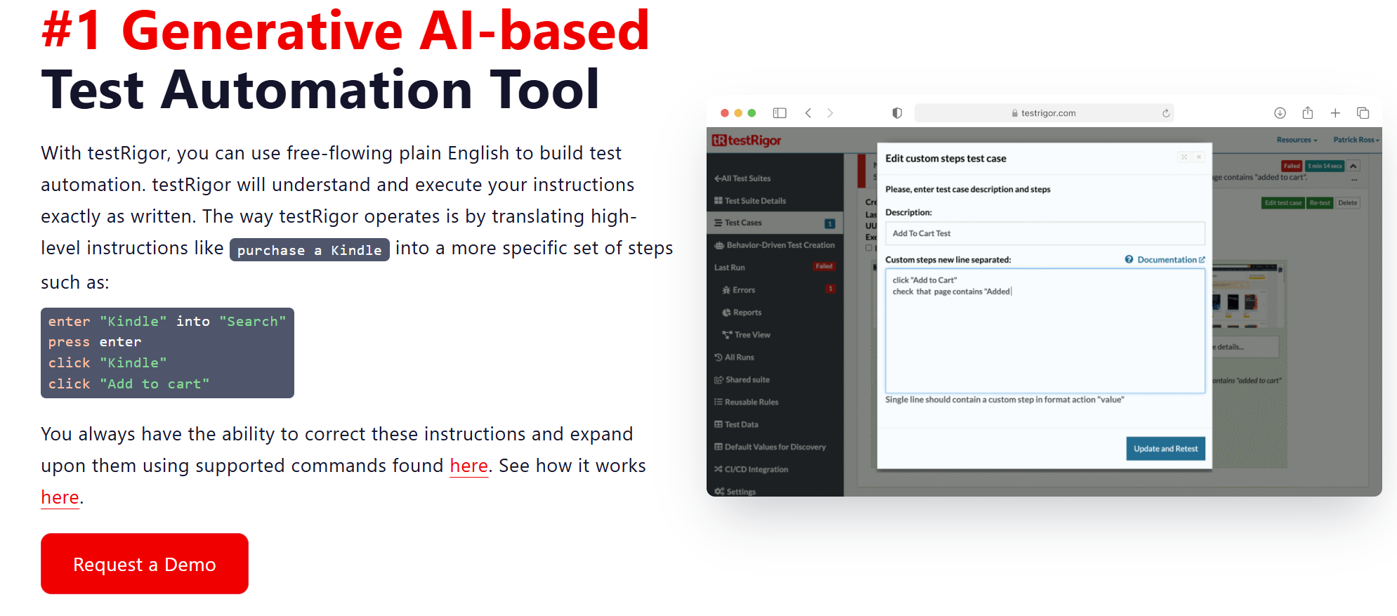Click the browser share icon

(x=1307, y=113)
